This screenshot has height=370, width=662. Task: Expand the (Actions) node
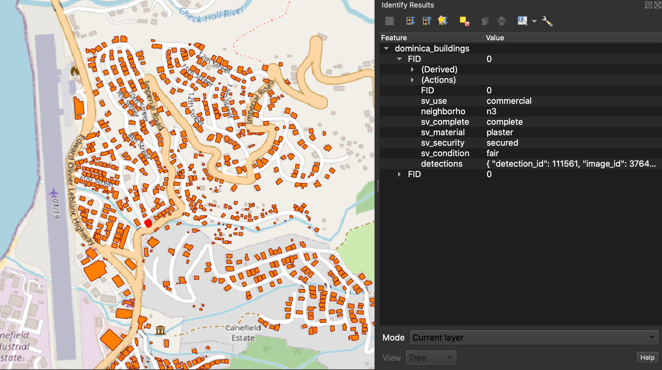coord(413,80)
